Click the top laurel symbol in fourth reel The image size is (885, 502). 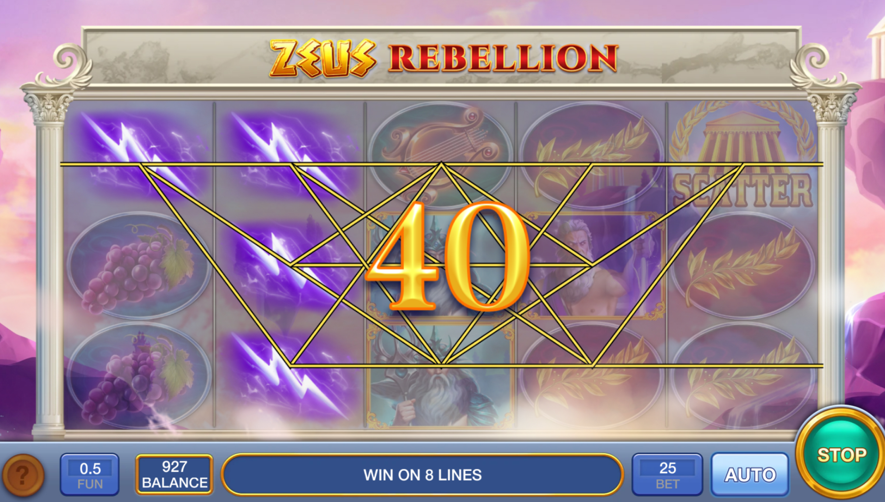[591, 155]
